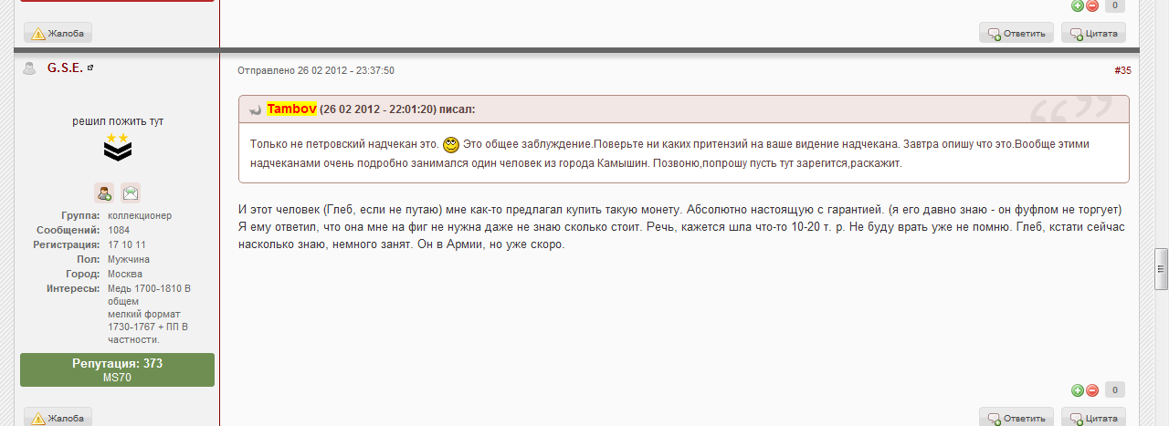
Task: Click city value 'Москва'
Action: [x=125, y=274]
